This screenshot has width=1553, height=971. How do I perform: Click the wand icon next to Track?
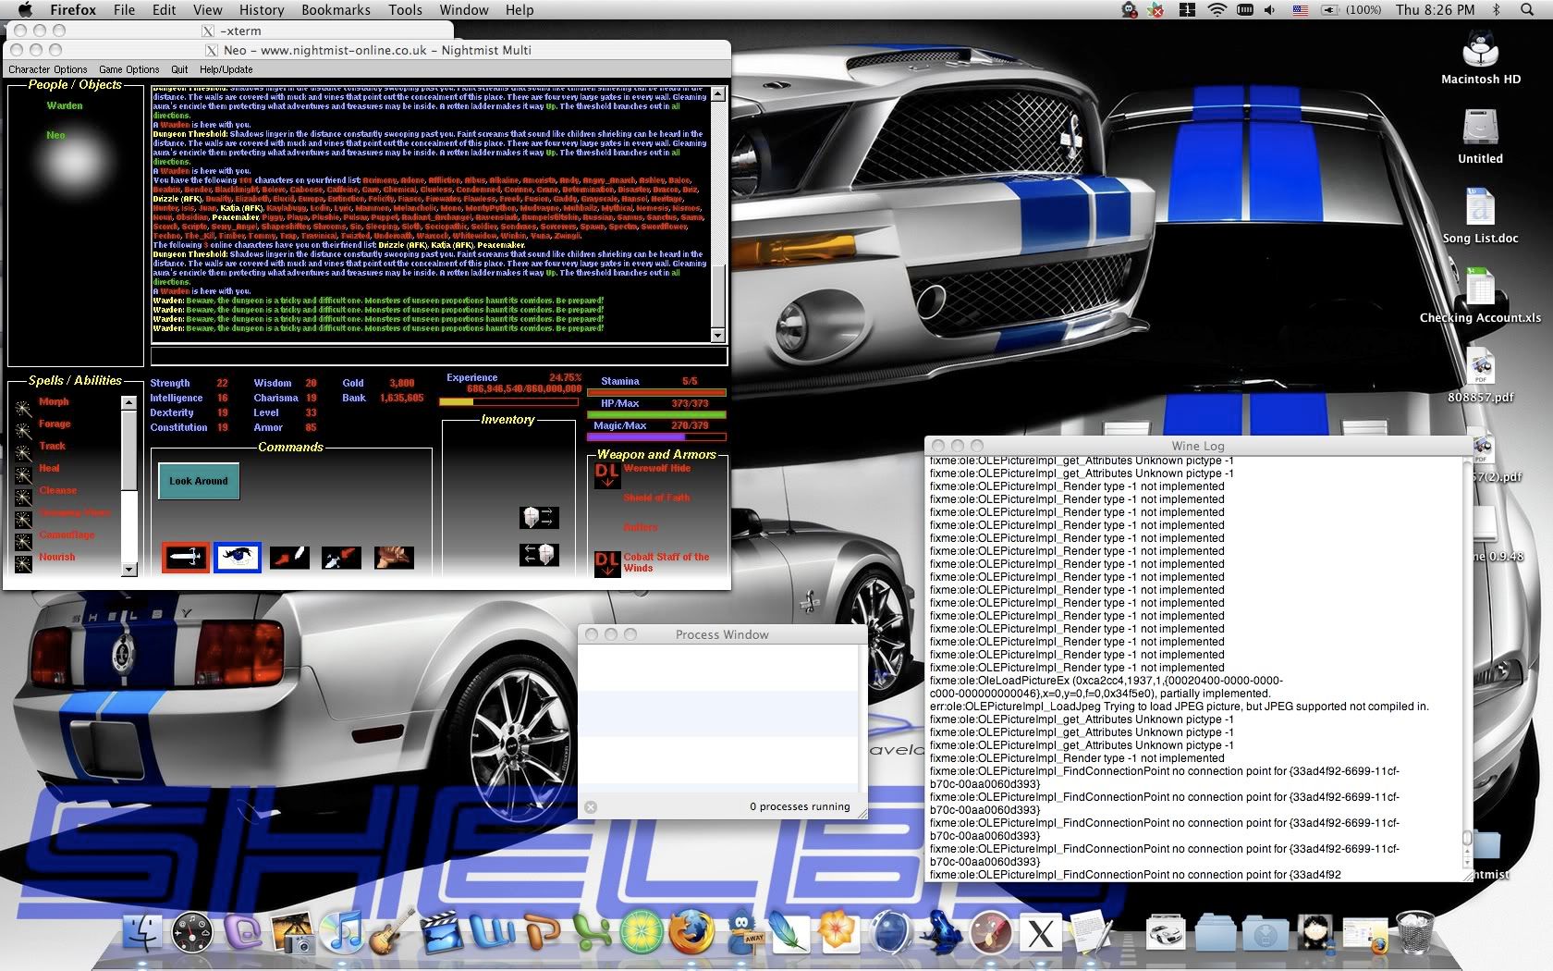(x=23, y=452)
